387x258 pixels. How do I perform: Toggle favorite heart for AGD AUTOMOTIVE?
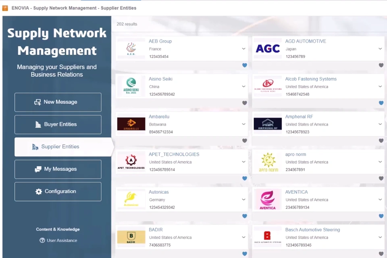381,65
